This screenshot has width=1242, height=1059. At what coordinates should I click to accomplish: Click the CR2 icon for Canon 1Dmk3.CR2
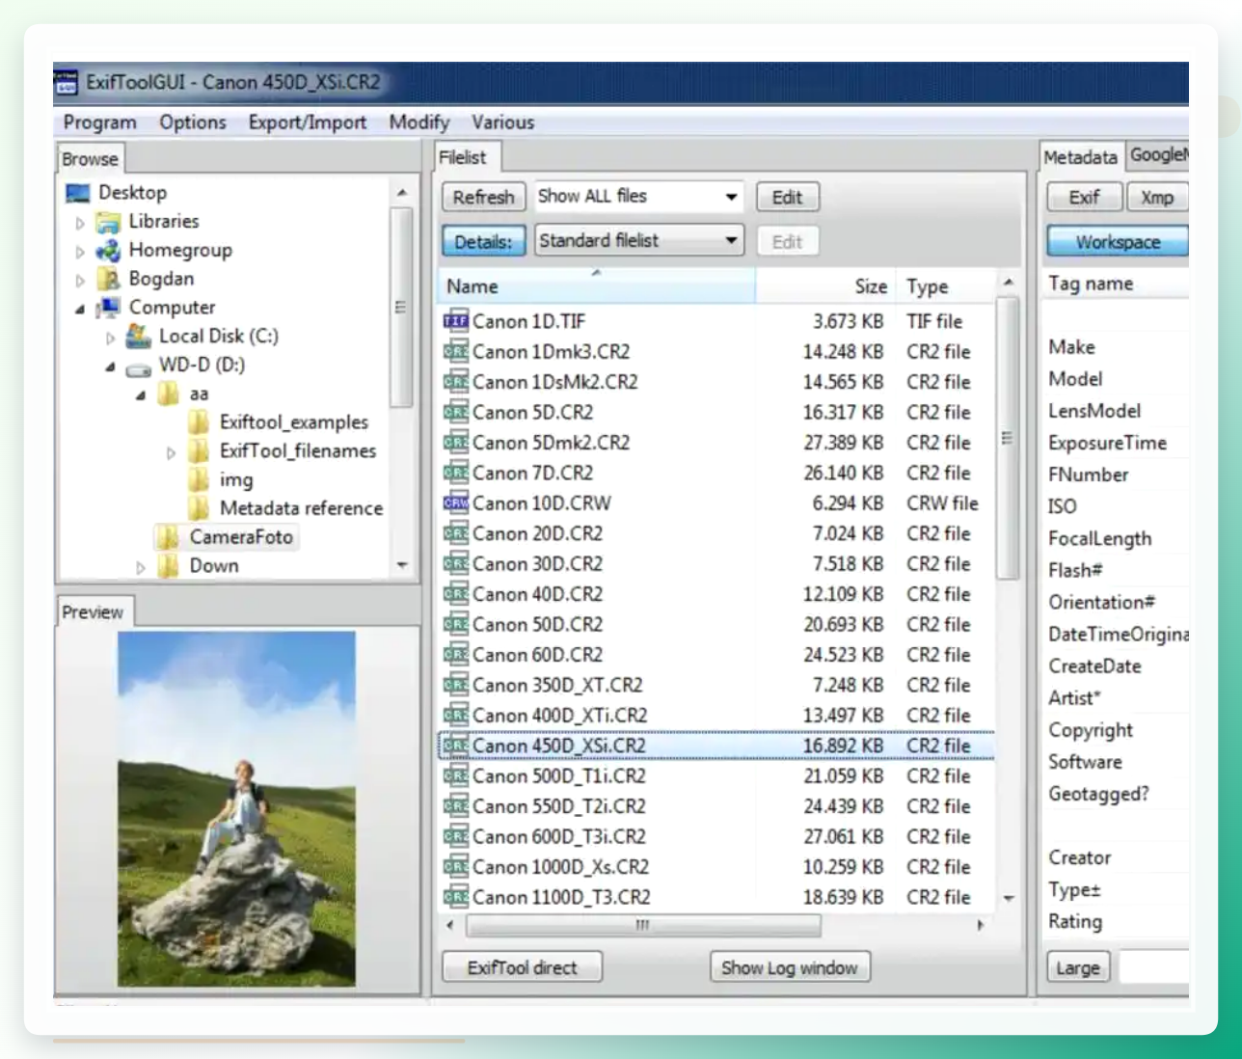(455, 351)
